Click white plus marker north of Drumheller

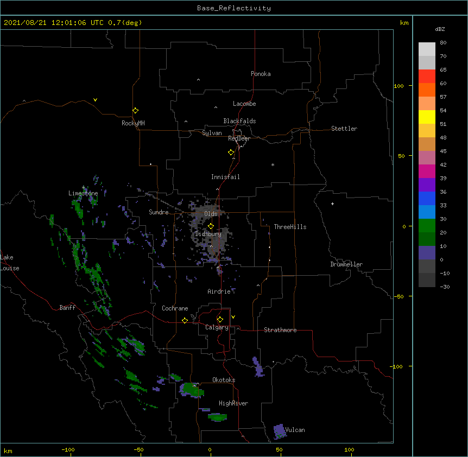point(332,204)
